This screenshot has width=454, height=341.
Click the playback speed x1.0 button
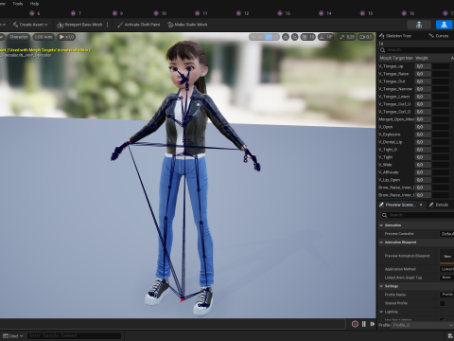click(66, 37)
